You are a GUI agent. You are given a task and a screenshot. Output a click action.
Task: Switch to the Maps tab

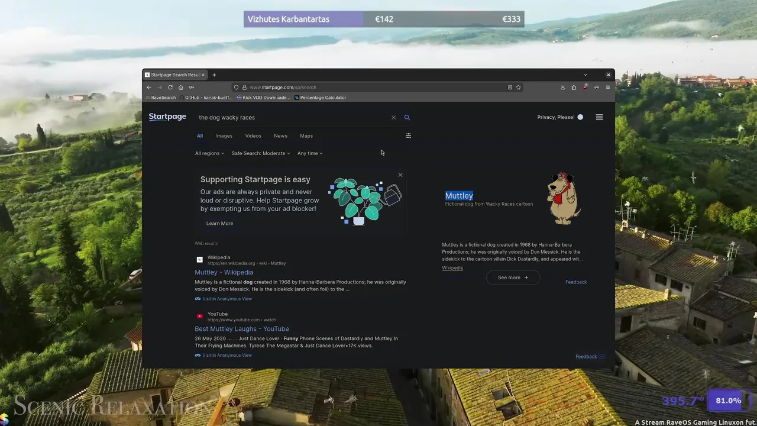[x=306, y=136]
